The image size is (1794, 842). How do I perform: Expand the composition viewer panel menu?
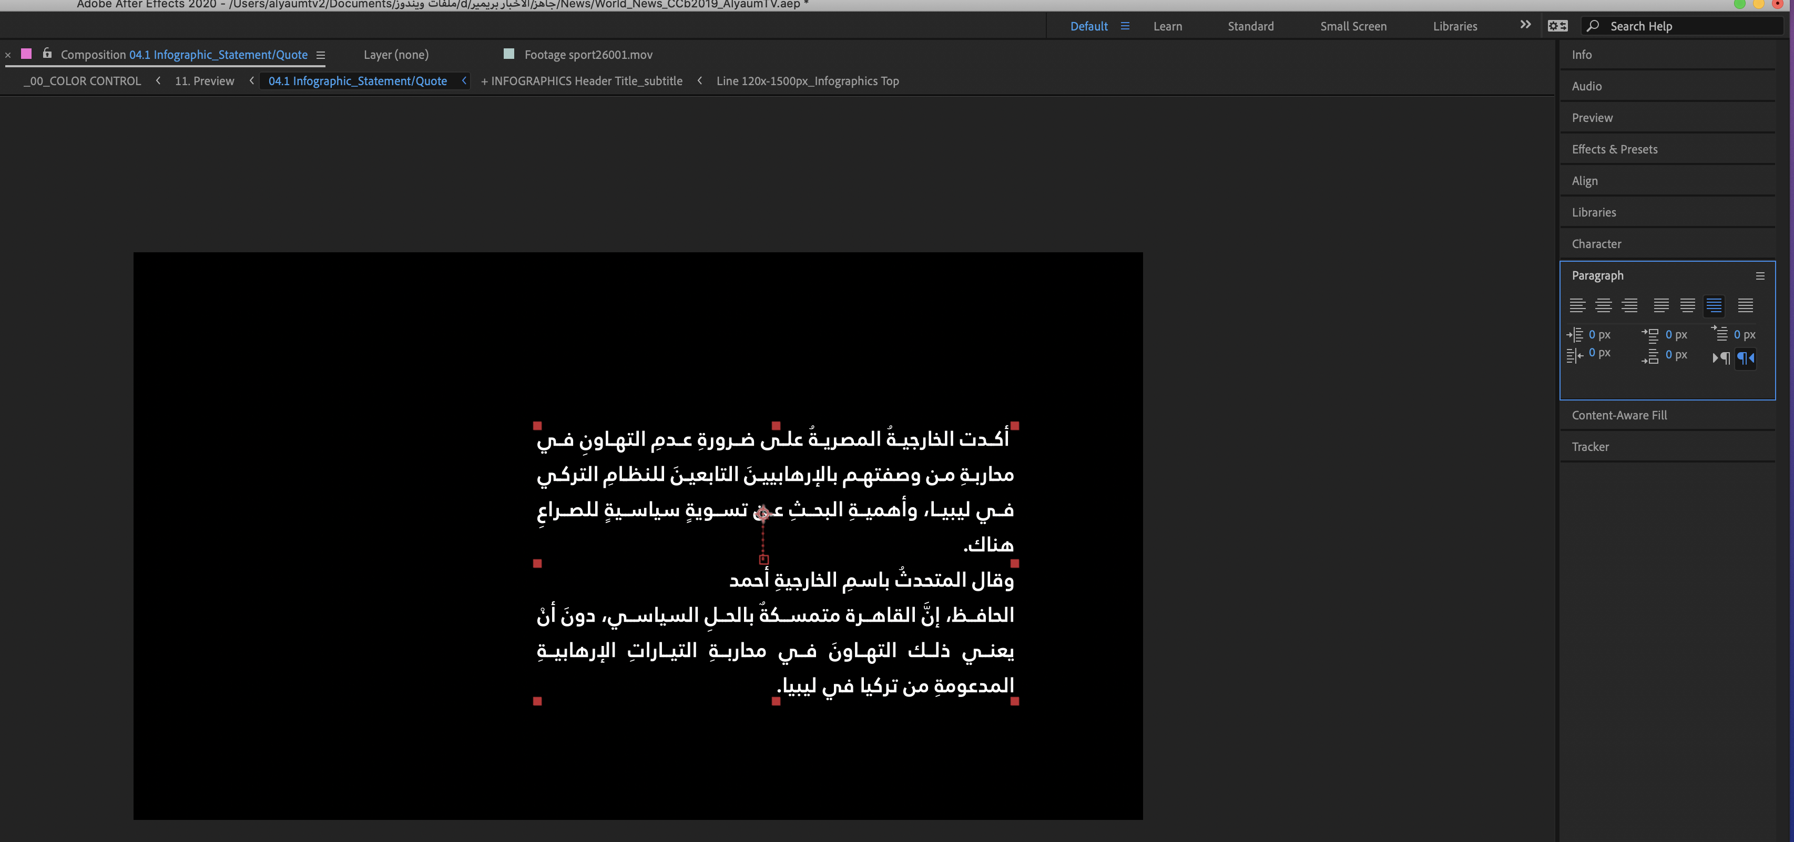coord(320,54)
